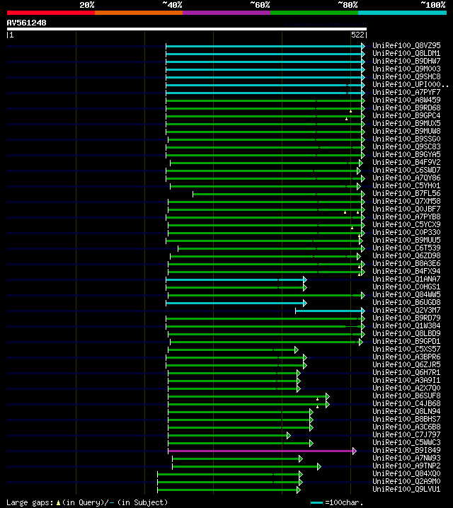Click the red 20% legend segment
The image size is (453, 508).
[51, 13]
